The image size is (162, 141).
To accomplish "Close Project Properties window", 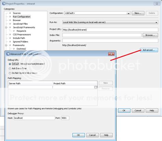I will [x=157, y=4].
